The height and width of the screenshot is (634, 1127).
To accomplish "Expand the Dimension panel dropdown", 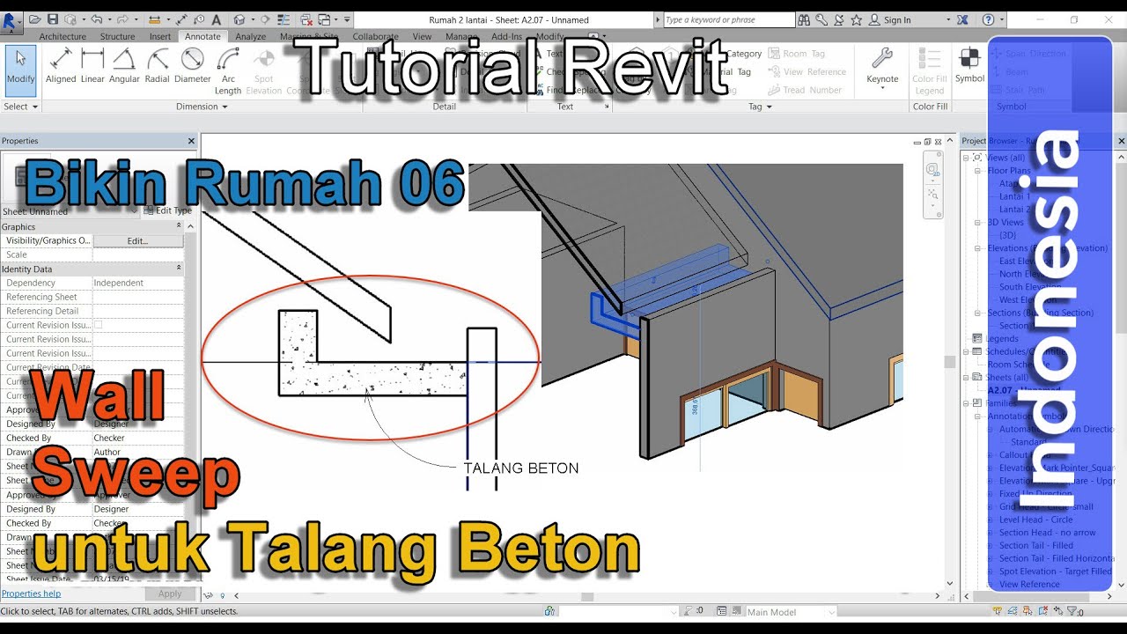I will (202, 107).
